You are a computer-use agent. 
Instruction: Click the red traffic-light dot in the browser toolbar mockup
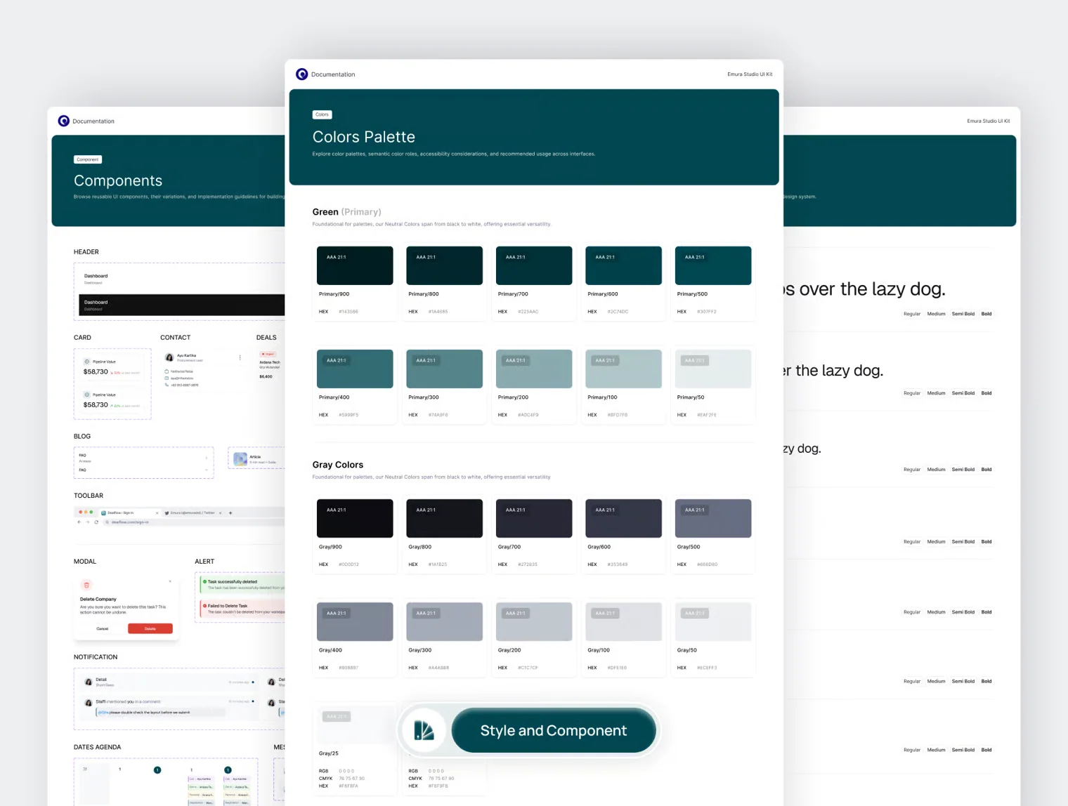(80, 513)
